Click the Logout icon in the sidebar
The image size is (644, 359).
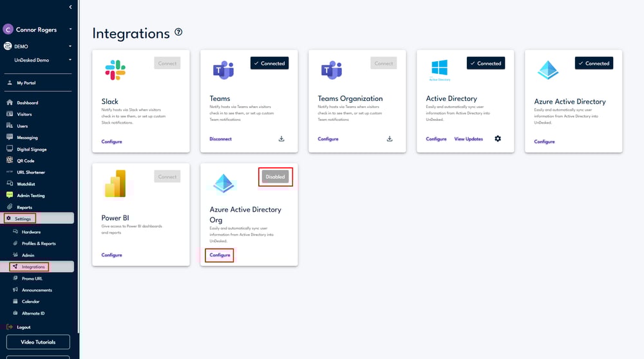click(x=10, y=327)
